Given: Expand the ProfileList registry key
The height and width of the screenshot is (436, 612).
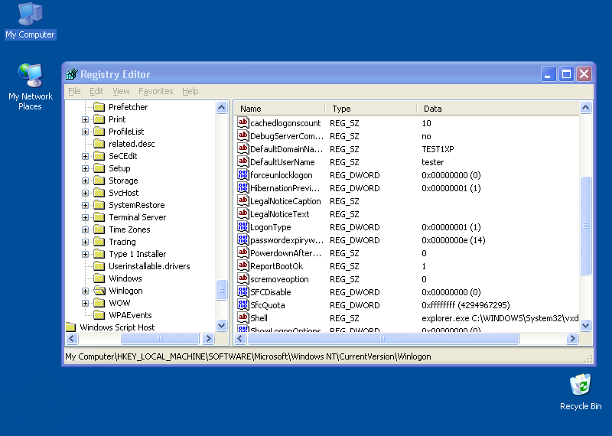Looking at the screenshot, I should tap(85, 132).
